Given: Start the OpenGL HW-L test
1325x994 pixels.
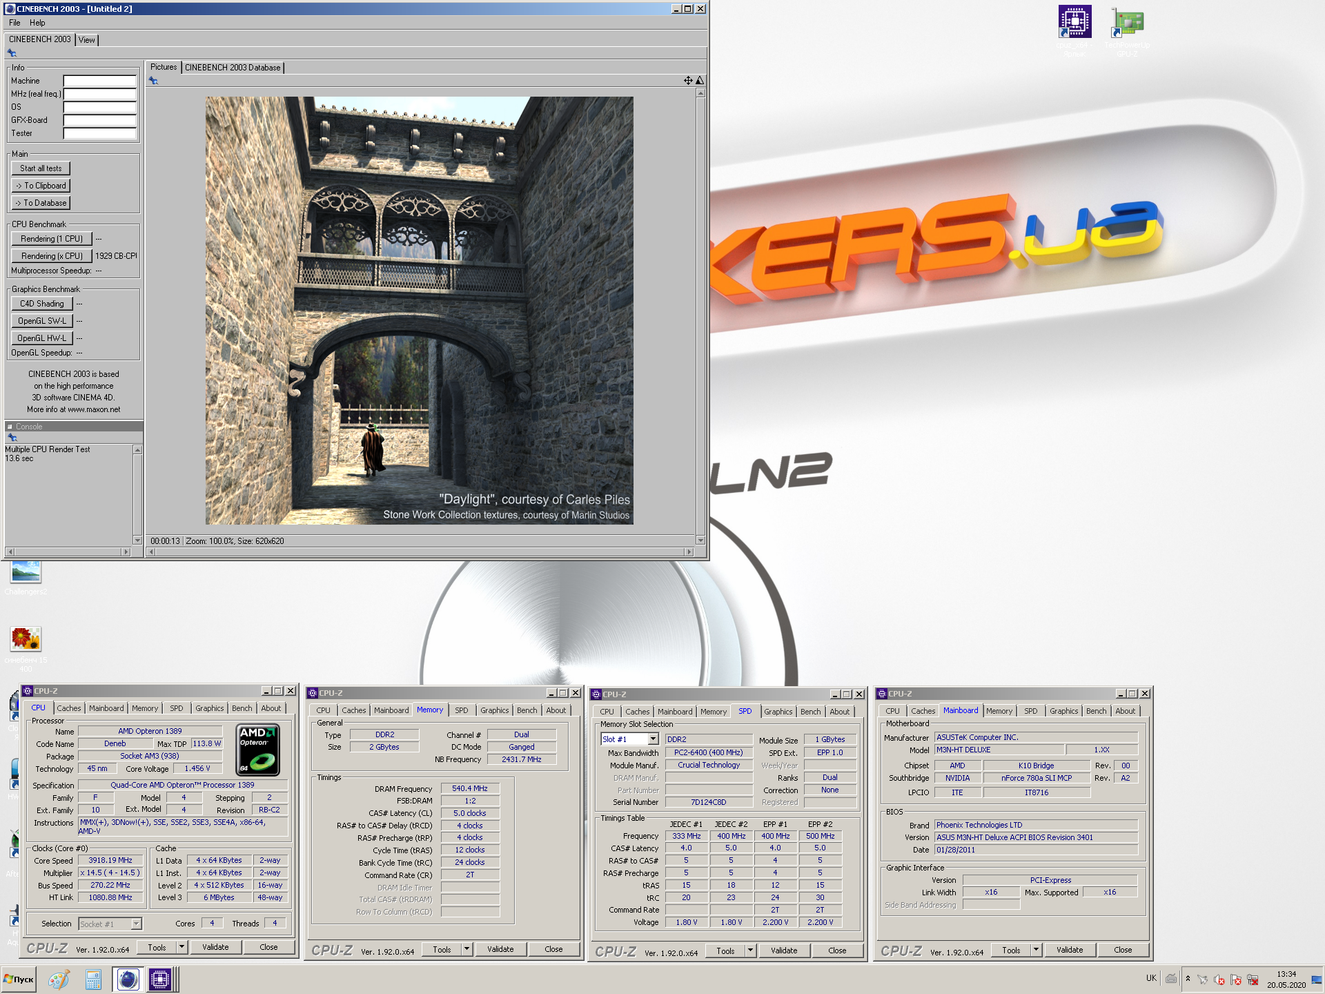Looking at the screenshot, I should pos(42,338).
